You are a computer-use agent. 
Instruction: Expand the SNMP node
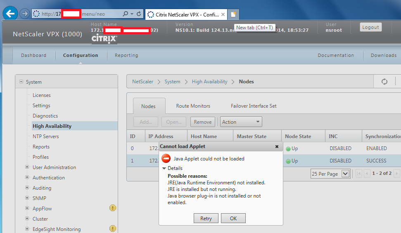coord(27,198)
